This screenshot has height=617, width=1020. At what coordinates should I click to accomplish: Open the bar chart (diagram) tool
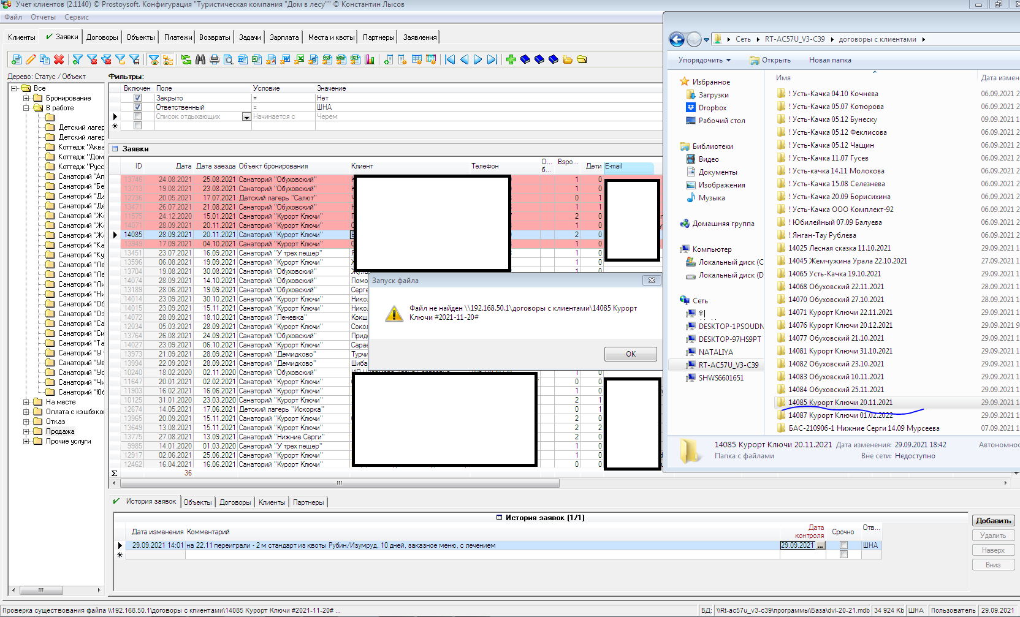pos(369,59)
